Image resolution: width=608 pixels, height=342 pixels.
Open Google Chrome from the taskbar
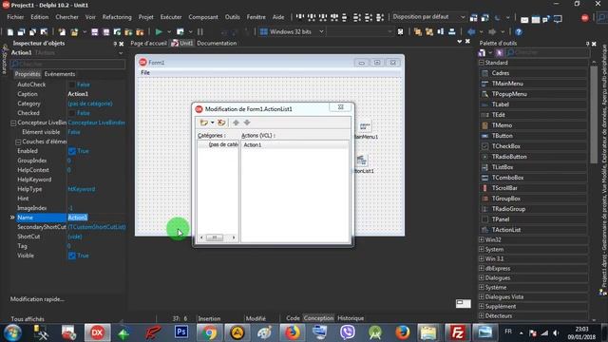(209, 332)
